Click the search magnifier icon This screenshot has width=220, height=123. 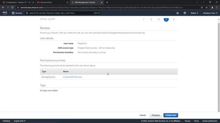click(x=27, y=13)
